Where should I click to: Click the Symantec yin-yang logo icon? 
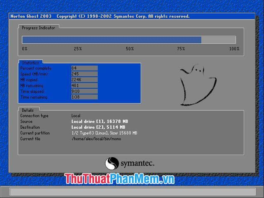coord(112,163)
